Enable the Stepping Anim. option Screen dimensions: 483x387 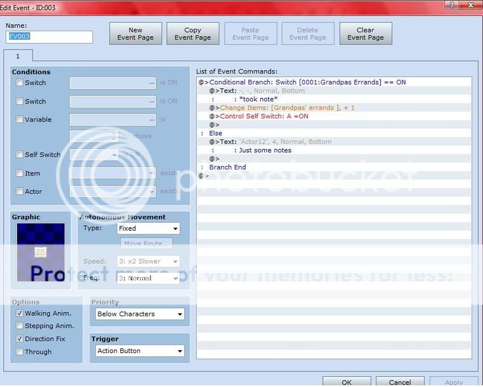tap(20, 327)
